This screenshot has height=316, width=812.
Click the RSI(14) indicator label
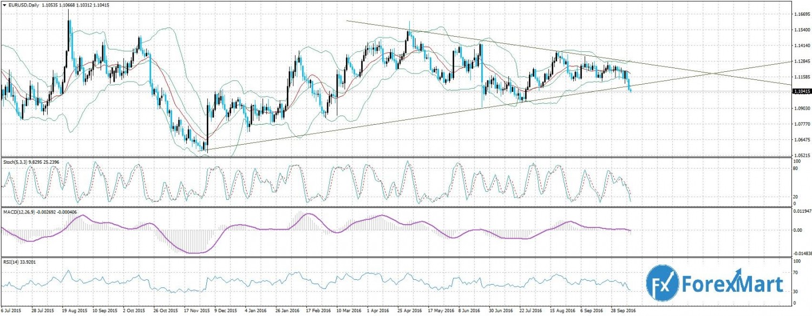(x=12, y=261)
